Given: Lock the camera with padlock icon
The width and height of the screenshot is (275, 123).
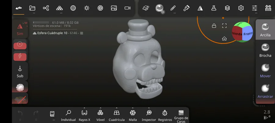Looking at the screenshot, I should point(214,26).
